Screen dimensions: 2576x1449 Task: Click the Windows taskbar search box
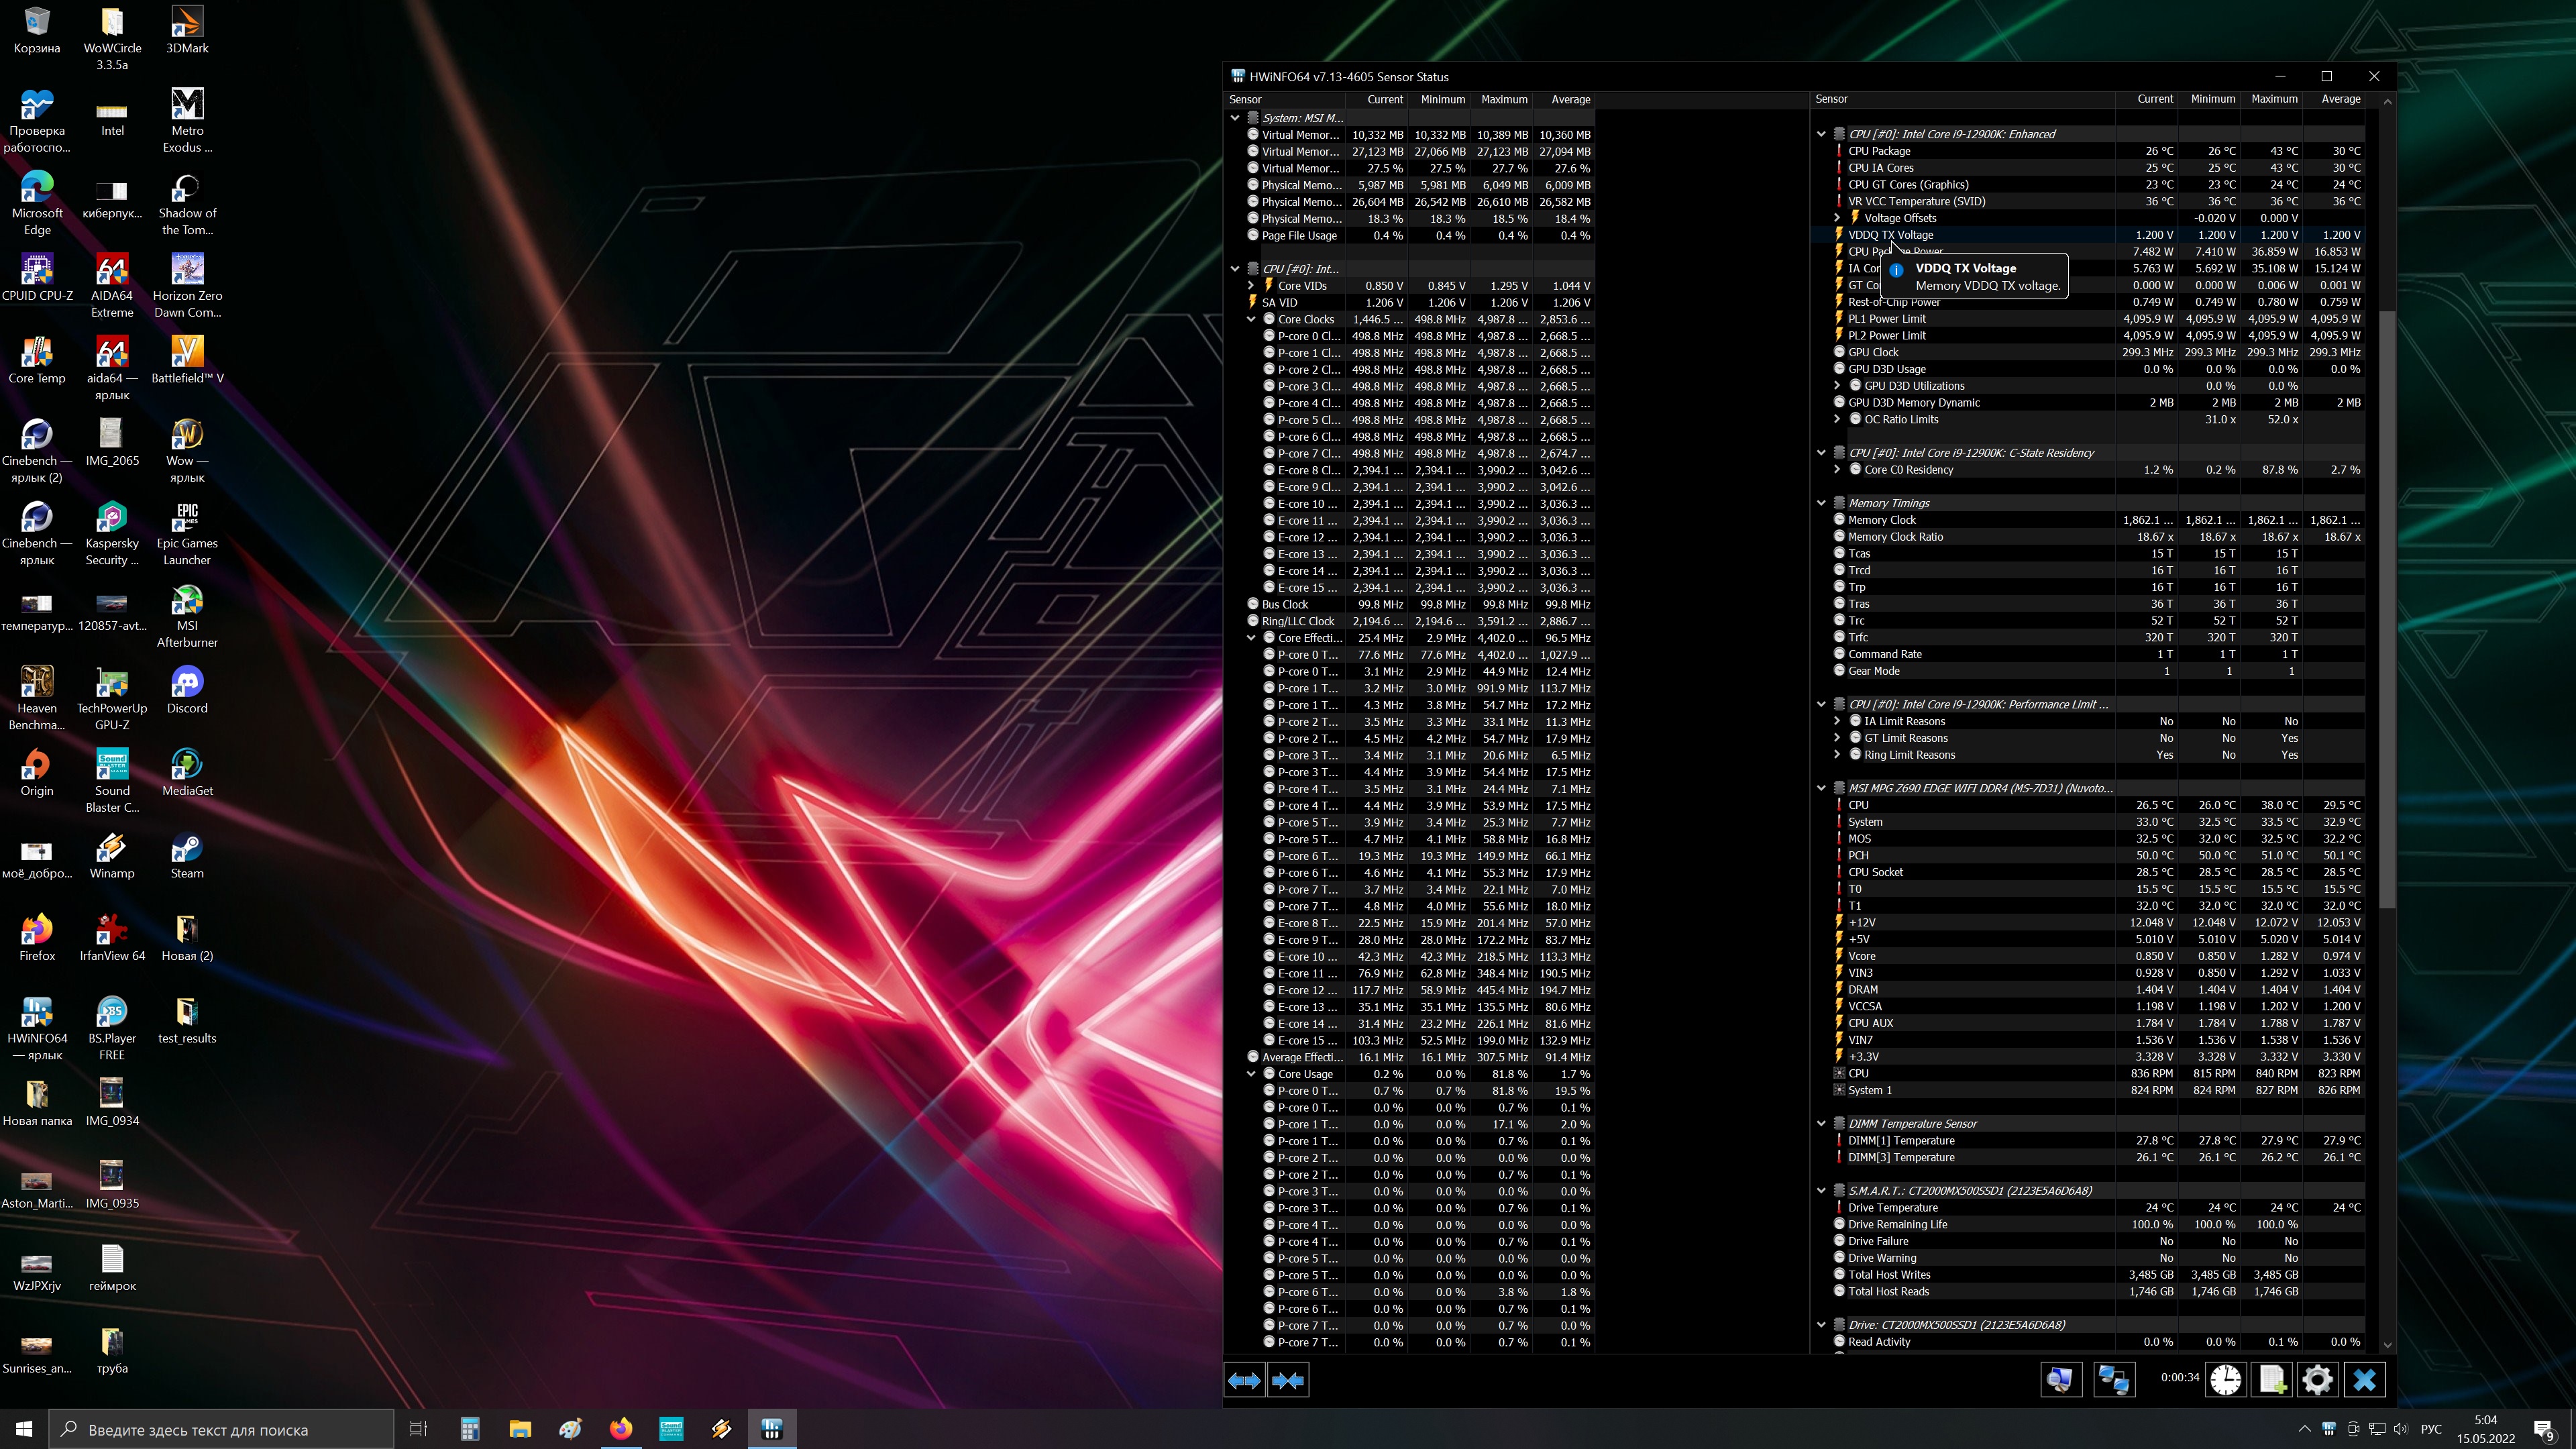pos(222,1429)
